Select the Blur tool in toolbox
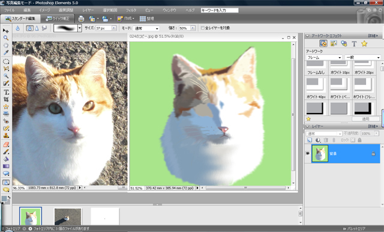Image resolution: width=384 pixels, height=232 pixels. pos(6,182)
